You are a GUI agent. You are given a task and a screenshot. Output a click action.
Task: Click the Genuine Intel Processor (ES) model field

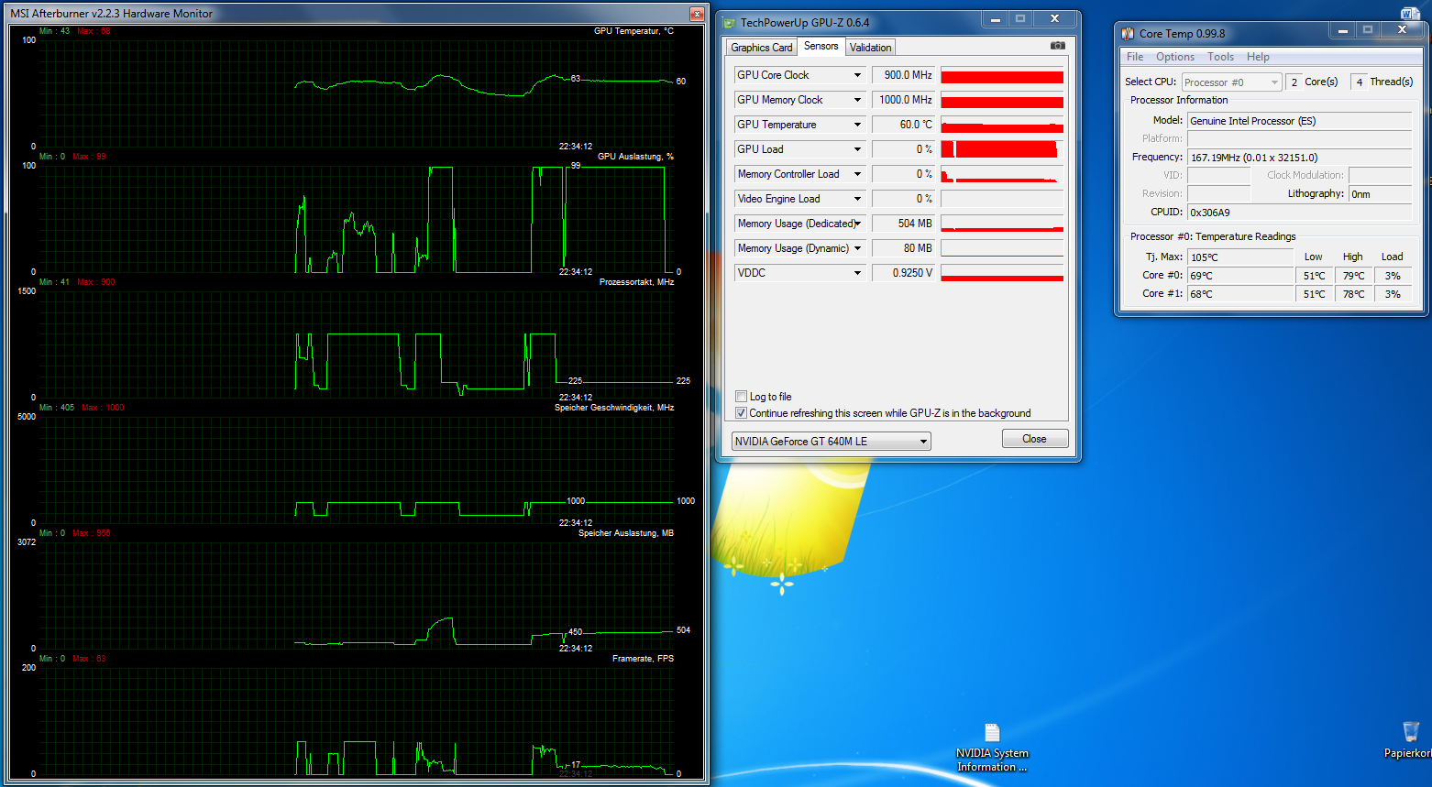pos(1300,121)
